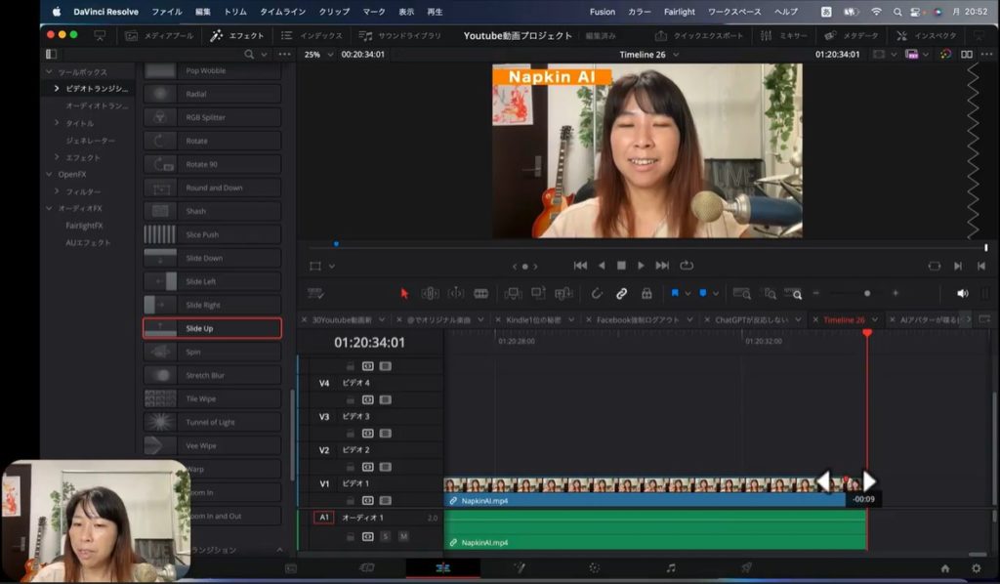Solo the Audio 1 track with S
The width and height of the screenshot is (1000, 584).
[x=386, y=536]
